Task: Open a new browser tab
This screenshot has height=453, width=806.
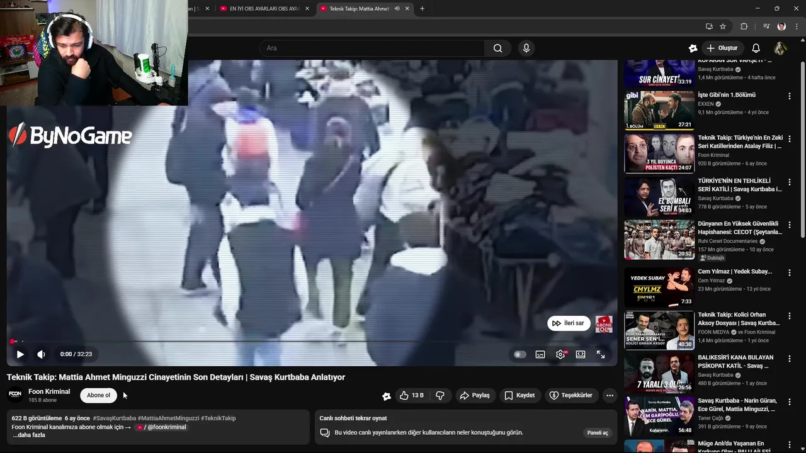Action: pos(422,9)
